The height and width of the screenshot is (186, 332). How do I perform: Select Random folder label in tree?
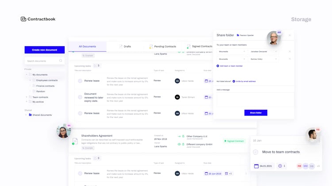point(40,91)
